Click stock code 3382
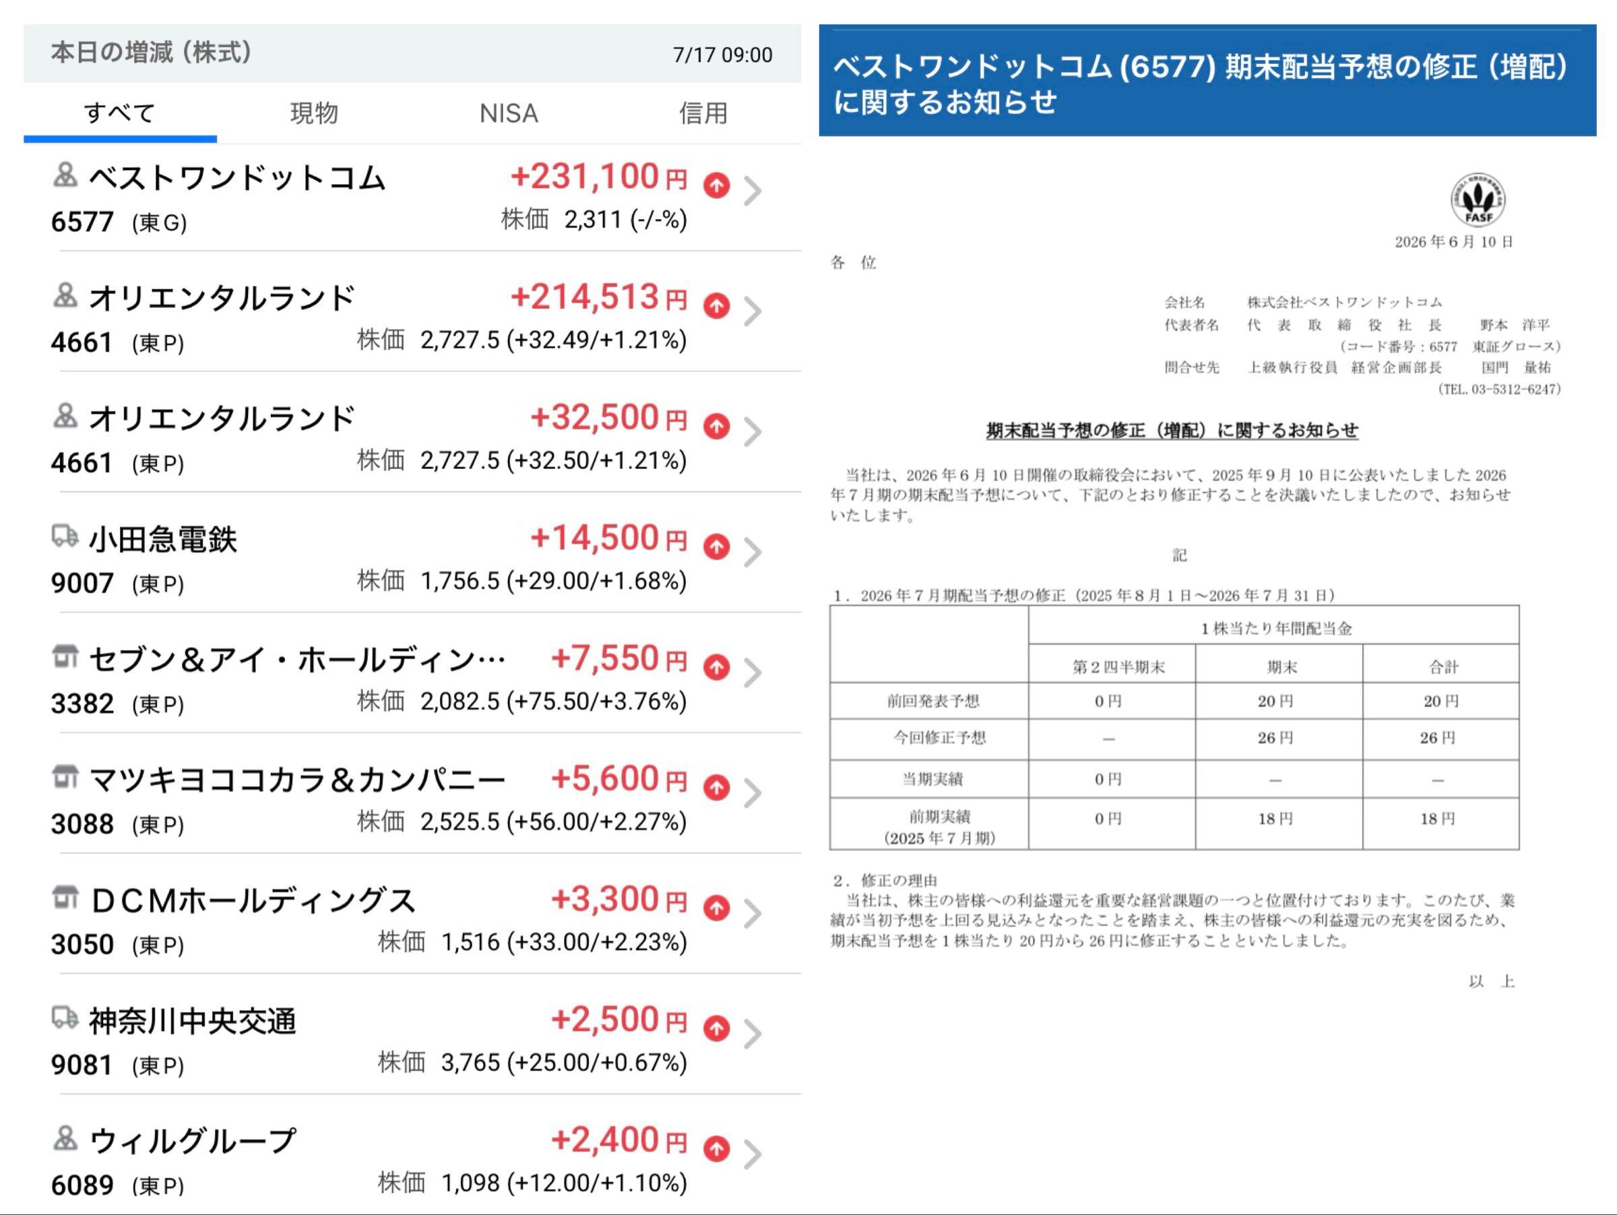Screen dimensions: 1617x1215 (x=82, y=704)
